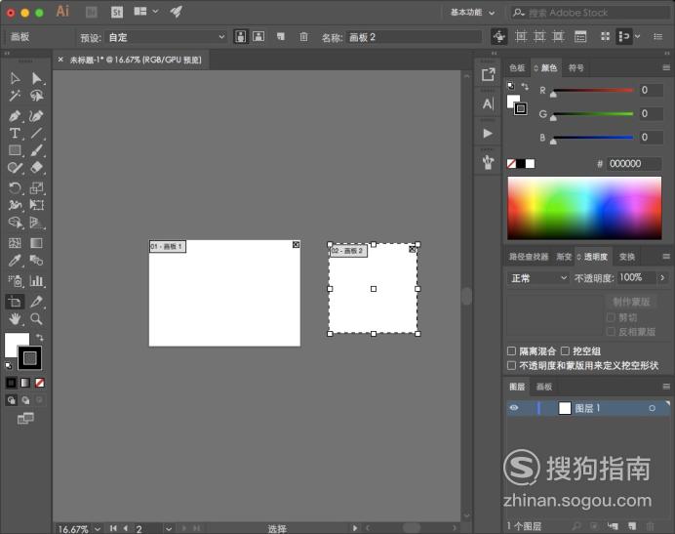Select the Blend tool
Screen dimensions: 675x534
[x=37, y=261]
